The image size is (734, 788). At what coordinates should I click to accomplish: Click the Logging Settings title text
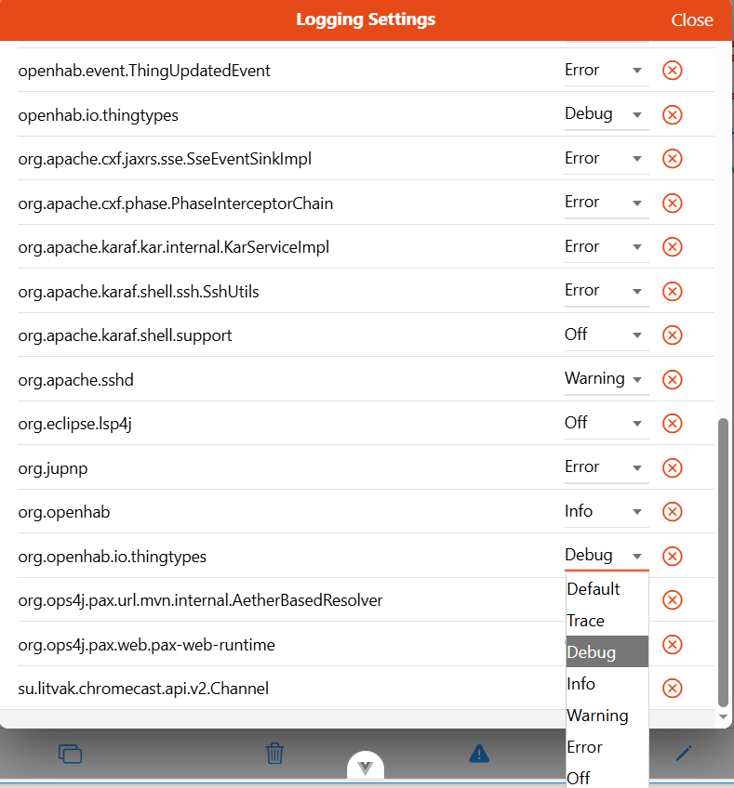click(x=366, y=20)
